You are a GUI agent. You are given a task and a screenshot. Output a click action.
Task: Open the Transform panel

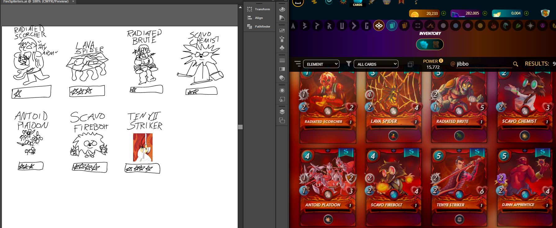coord(259,9)
